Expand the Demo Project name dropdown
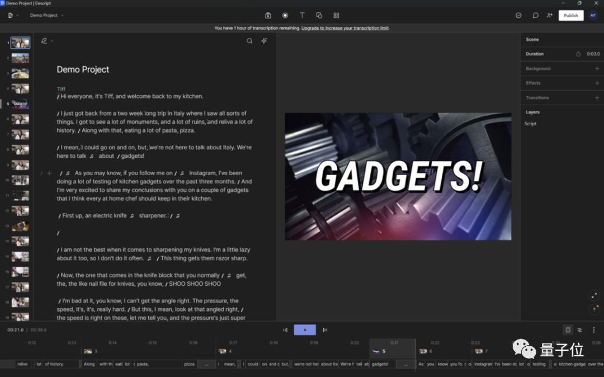 click(x=47, y=16)
